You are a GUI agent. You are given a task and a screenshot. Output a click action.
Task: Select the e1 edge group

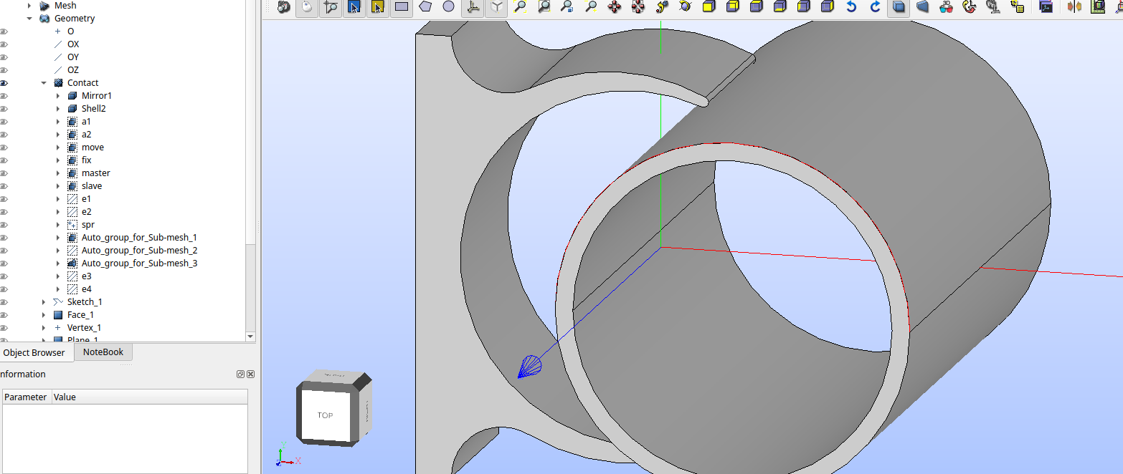[86, 199]
